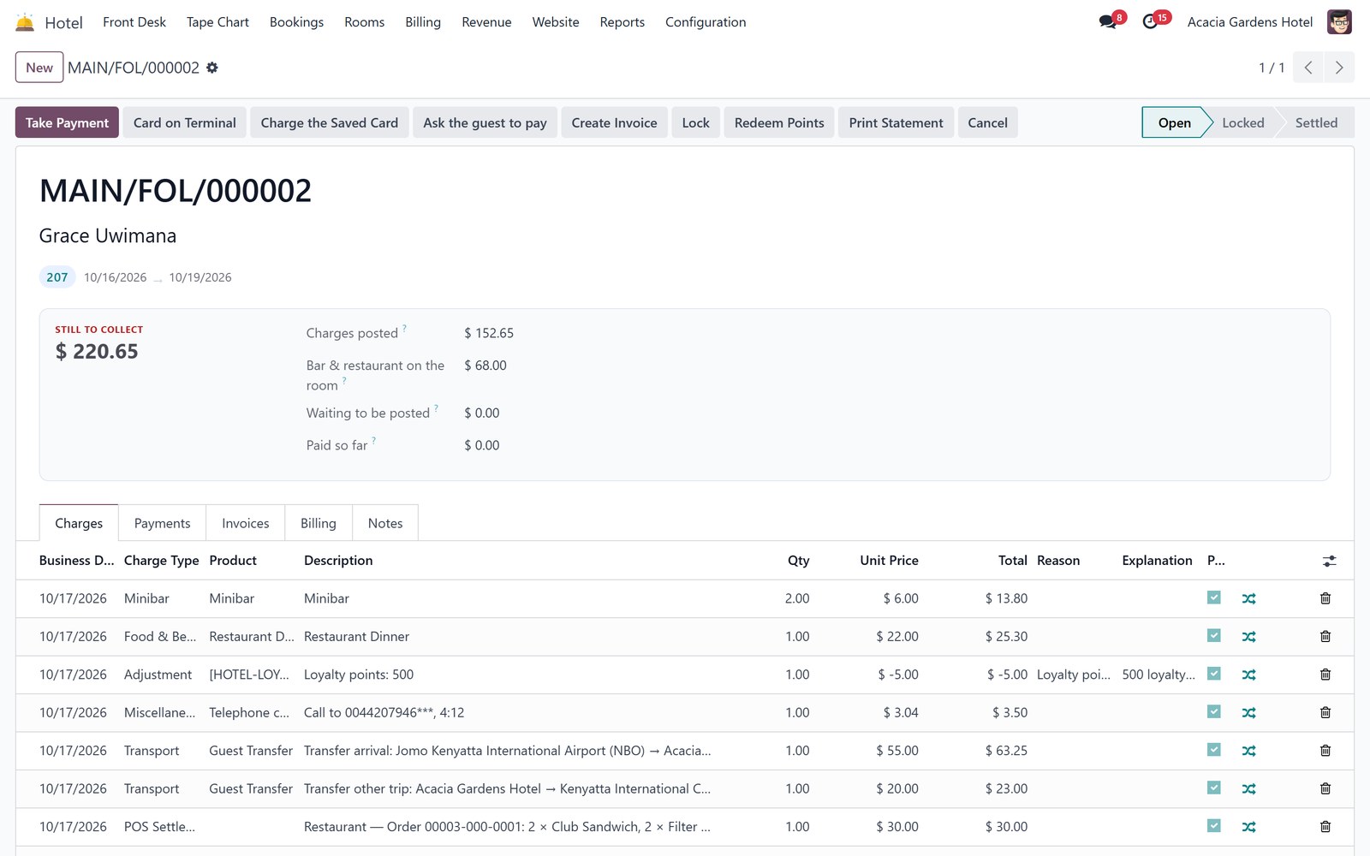This screenshot has height=856, width=1370.
Task: Open the Reports menu
Action: (x=622, y=22)
